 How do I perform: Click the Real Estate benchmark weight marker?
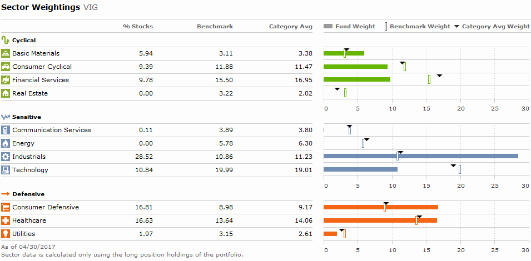pyautogui.click(x=345, y=93)
